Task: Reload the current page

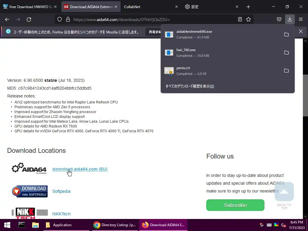Action: tap(29, 20)
